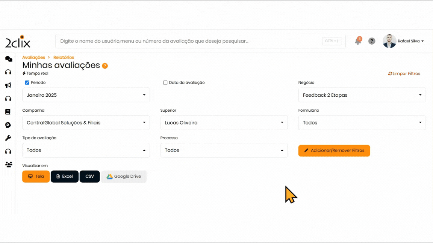Click Limpar Filtros link
The height and width of the screenshot is (243, 433).
click(x=404, y=73)
